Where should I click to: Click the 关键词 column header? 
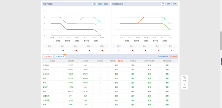(53, 61)
